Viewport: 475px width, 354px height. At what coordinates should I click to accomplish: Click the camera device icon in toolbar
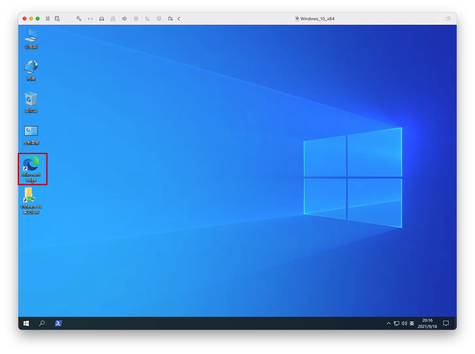coord(113,19)
